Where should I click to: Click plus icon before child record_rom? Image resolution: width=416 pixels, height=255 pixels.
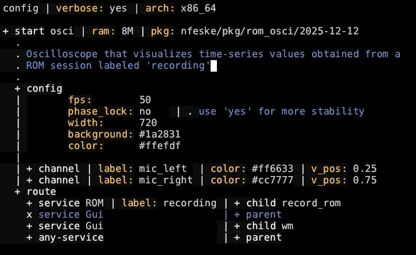[238, 203]
